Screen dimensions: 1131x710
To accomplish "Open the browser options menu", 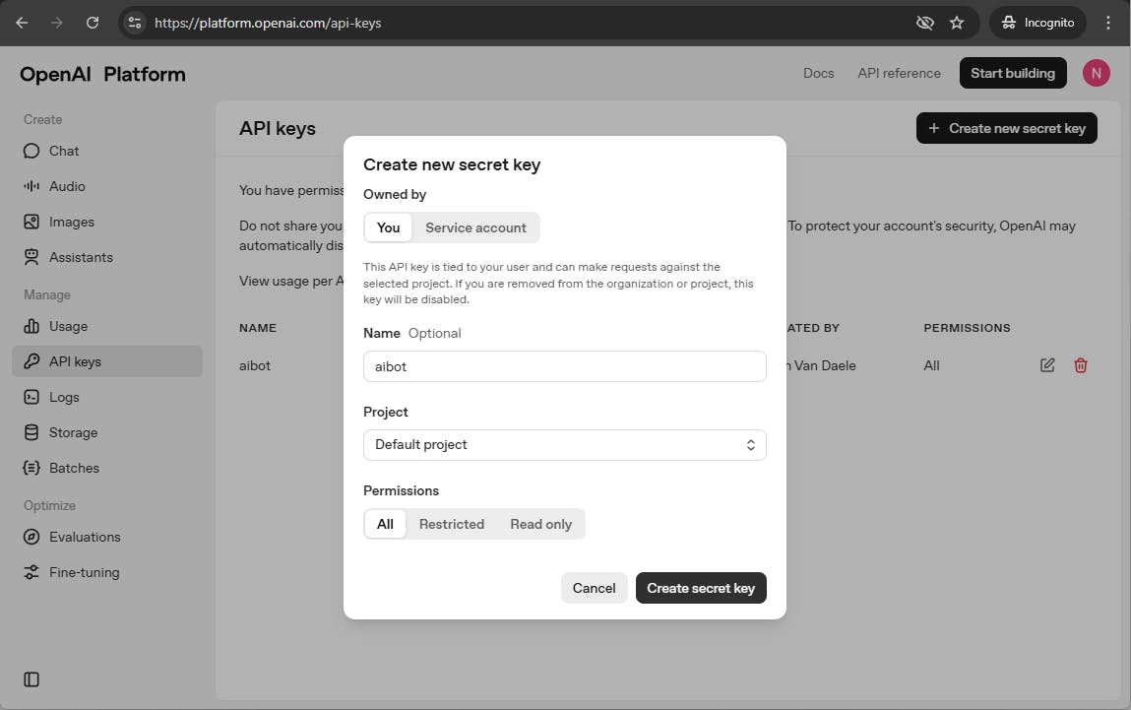I will [1109, 22].
